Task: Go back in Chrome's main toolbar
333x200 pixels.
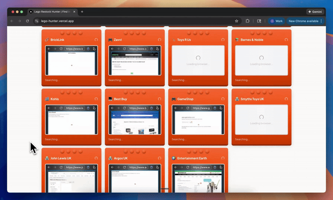Action: point(12,21)
